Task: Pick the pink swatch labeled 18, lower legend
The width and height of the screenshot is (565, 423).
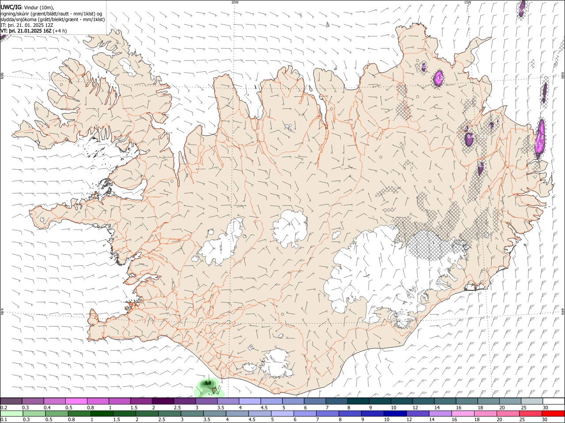Action: [x=486, y=413]
